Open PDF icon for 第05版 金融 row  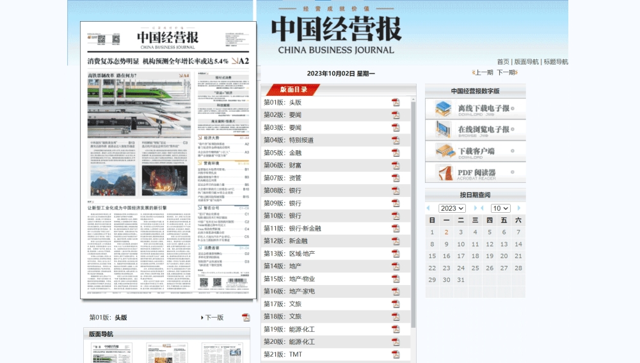point(396,153)
